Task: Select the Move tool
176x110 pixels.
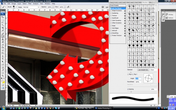Action: [x=3, y=17]
